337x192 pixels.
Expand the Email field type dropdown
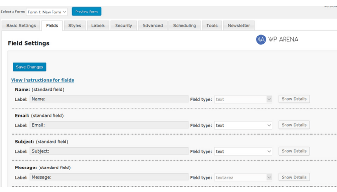pos(243,125)
